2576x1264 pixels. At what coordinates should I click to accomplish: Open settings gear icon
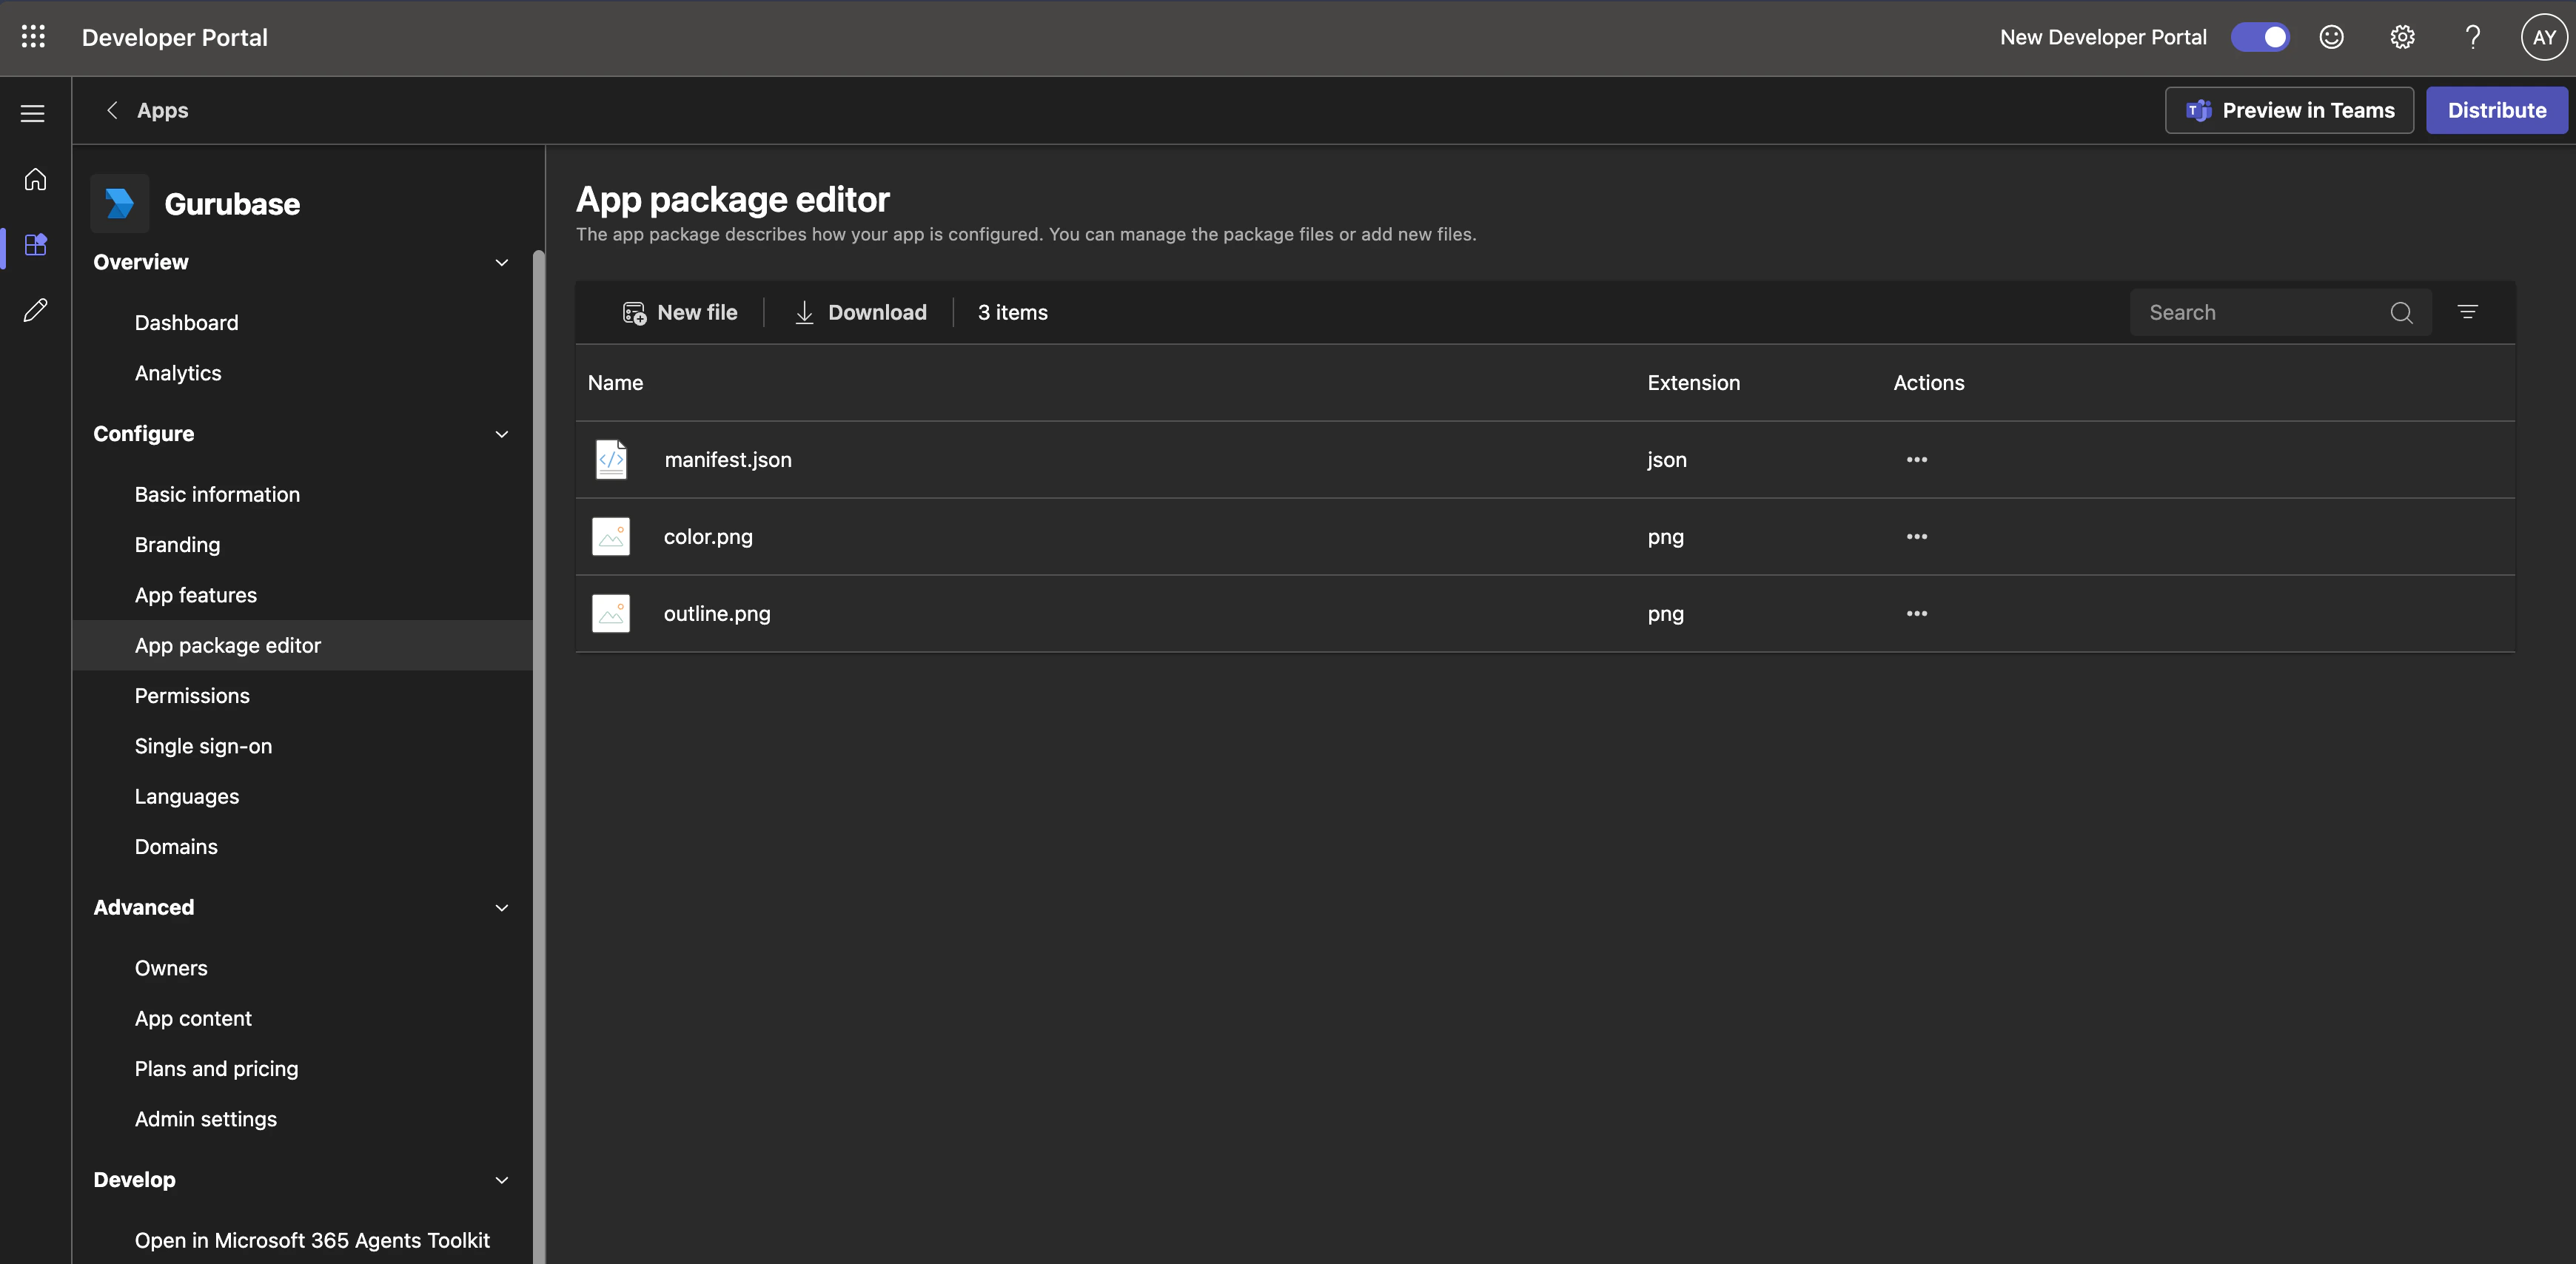[x=2402, y=37]
